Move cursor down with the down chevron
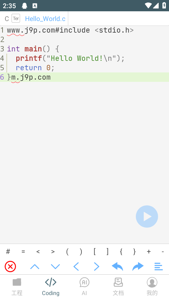This screenshot has height=301, width=169. (x=55, y=267)
